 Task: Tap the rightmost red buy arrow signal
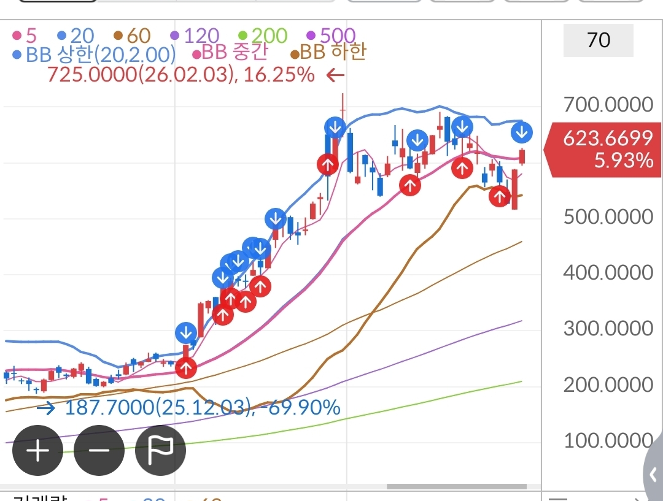click(x=500, y=196)
